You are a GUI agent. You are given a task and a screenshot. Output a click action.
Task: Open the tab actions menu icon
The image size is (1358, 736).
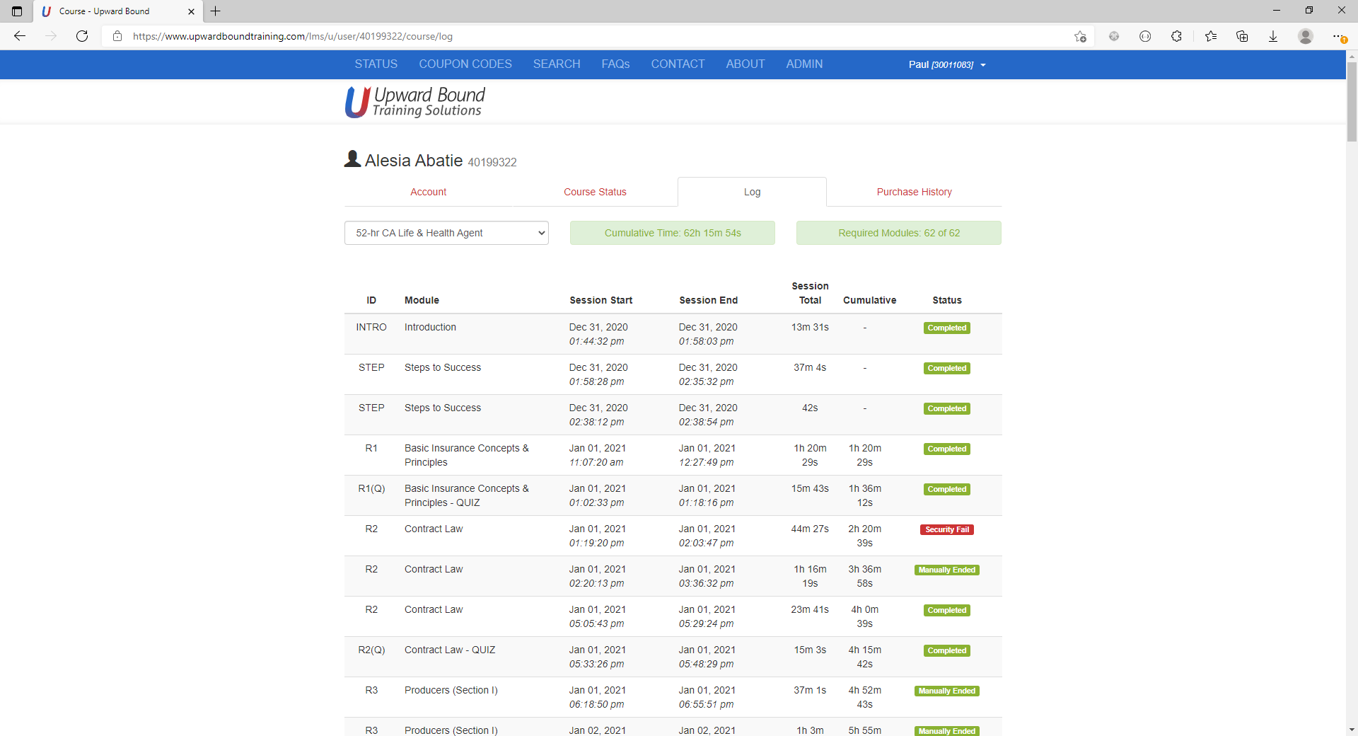17,11
